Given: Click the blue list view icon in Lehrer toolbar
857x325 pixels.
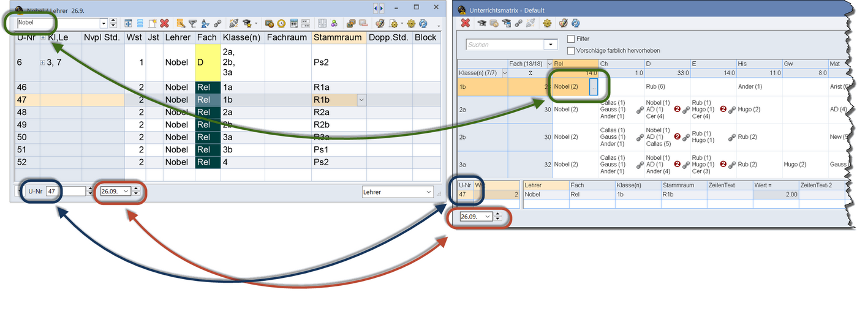Looking at the screenshot, I should [x=140, y=23].
